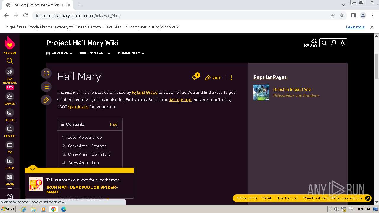The image size is (379, 213).
Task: Open the Wikis section in the sidebar
Action: 10,180
